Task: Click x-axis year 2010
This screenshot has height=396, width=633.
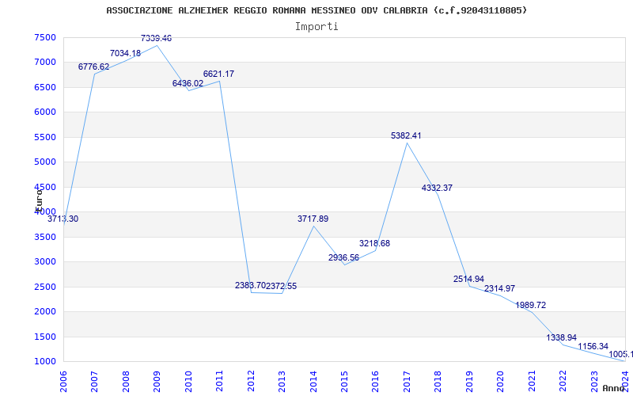Action: 188,382
